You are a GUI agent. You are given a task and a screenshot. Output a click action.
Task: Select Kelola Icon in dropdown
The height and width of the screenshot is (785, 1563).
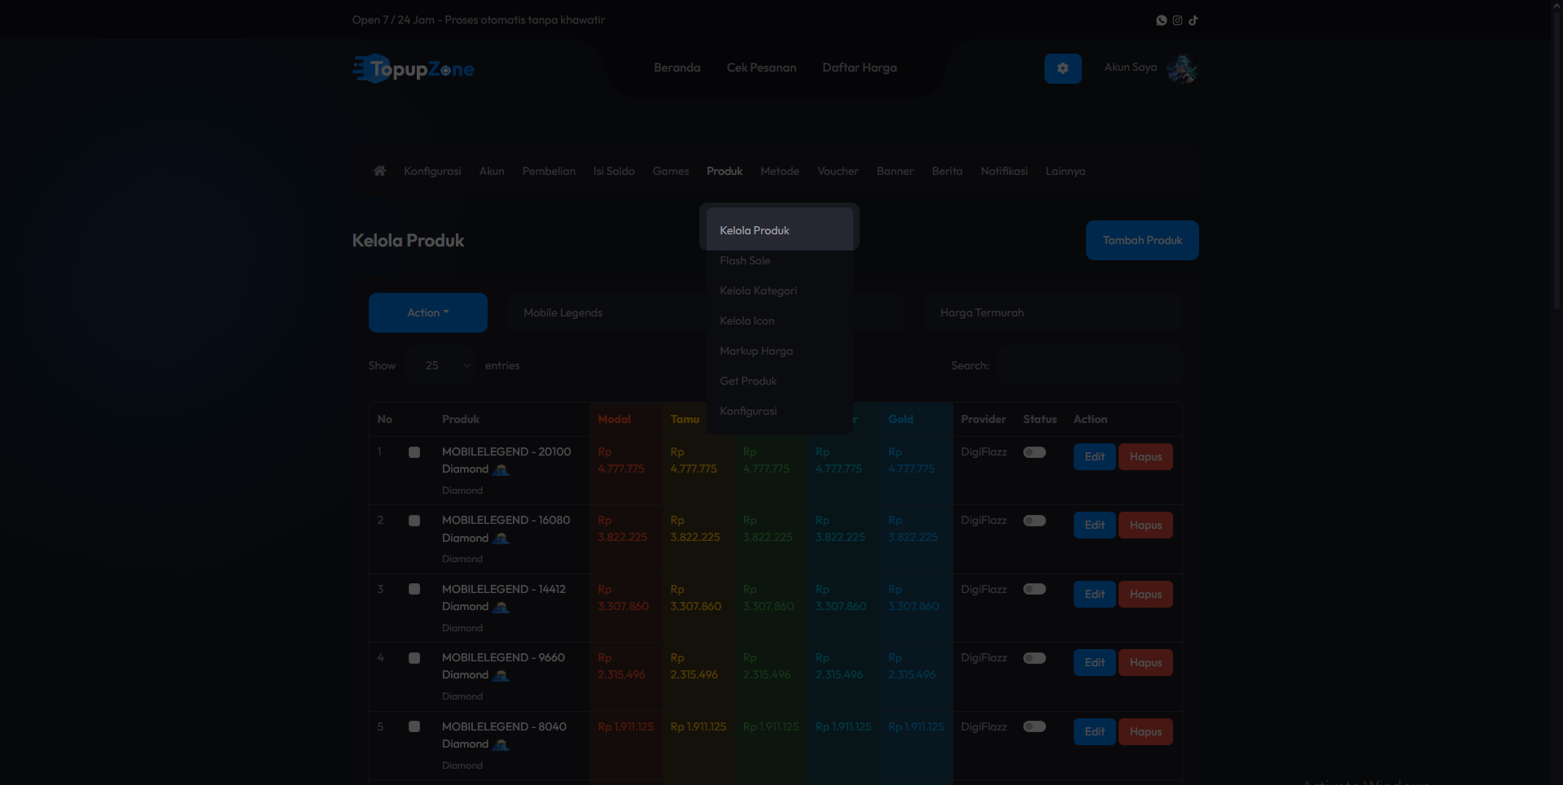tap(780, 321)
